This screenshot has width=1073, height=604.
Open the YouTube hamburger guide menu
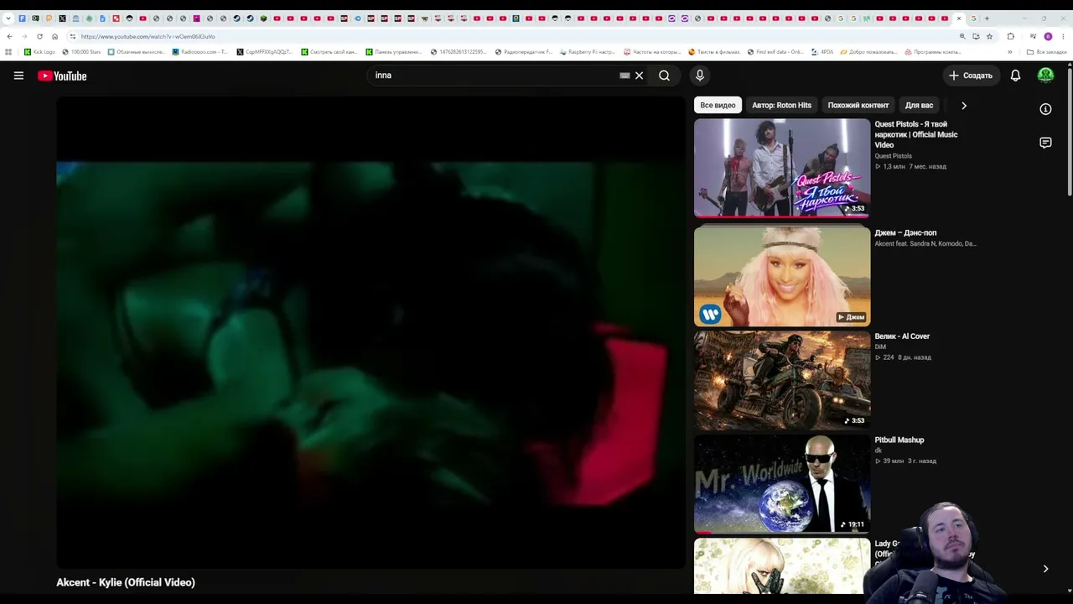[18, 75]
